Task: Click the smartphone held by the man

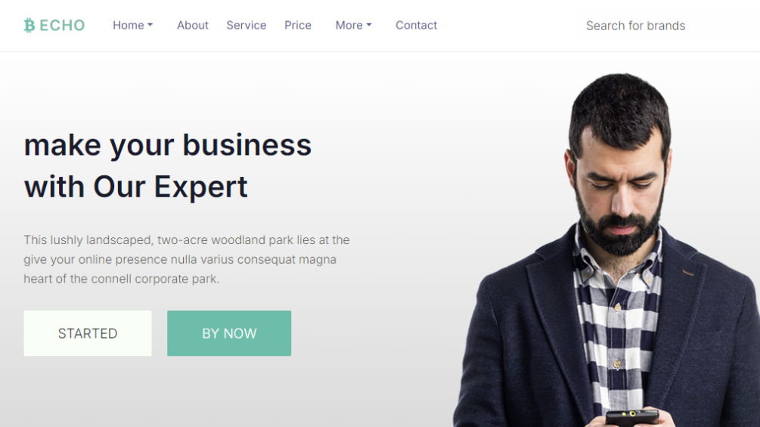Action: coord(632,417)
